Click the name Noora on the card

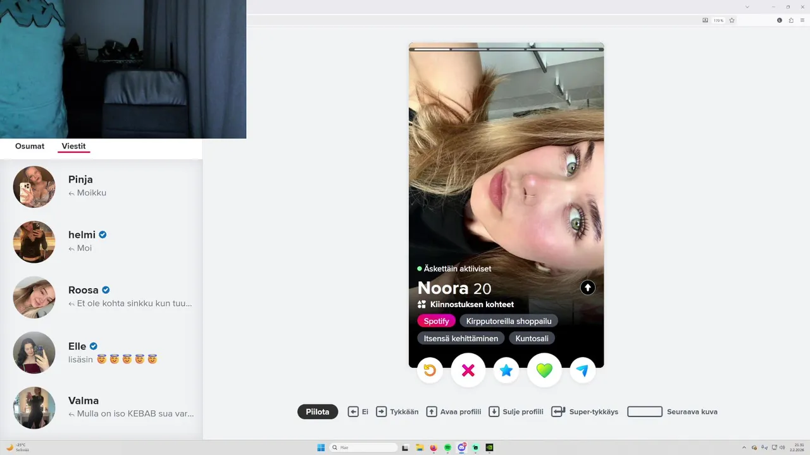click(443, 289)
